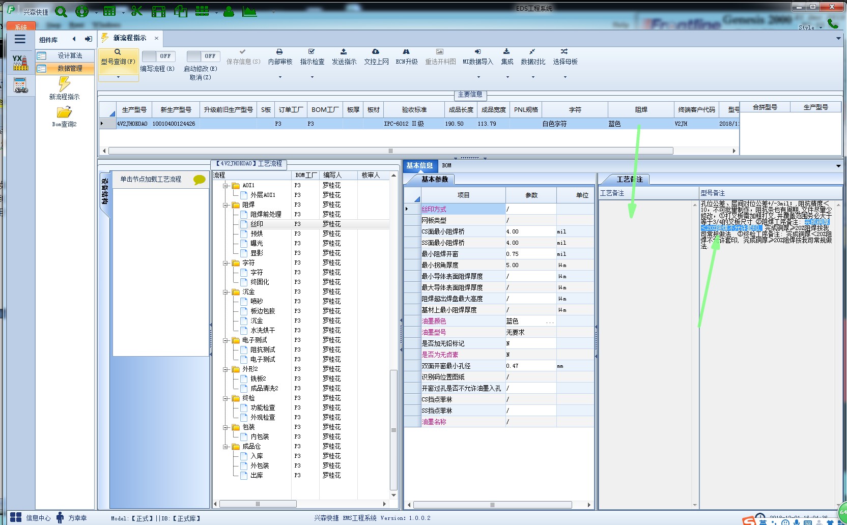
Task: Select 阻焊前处理 node in tree
Action: pos(266,214)
